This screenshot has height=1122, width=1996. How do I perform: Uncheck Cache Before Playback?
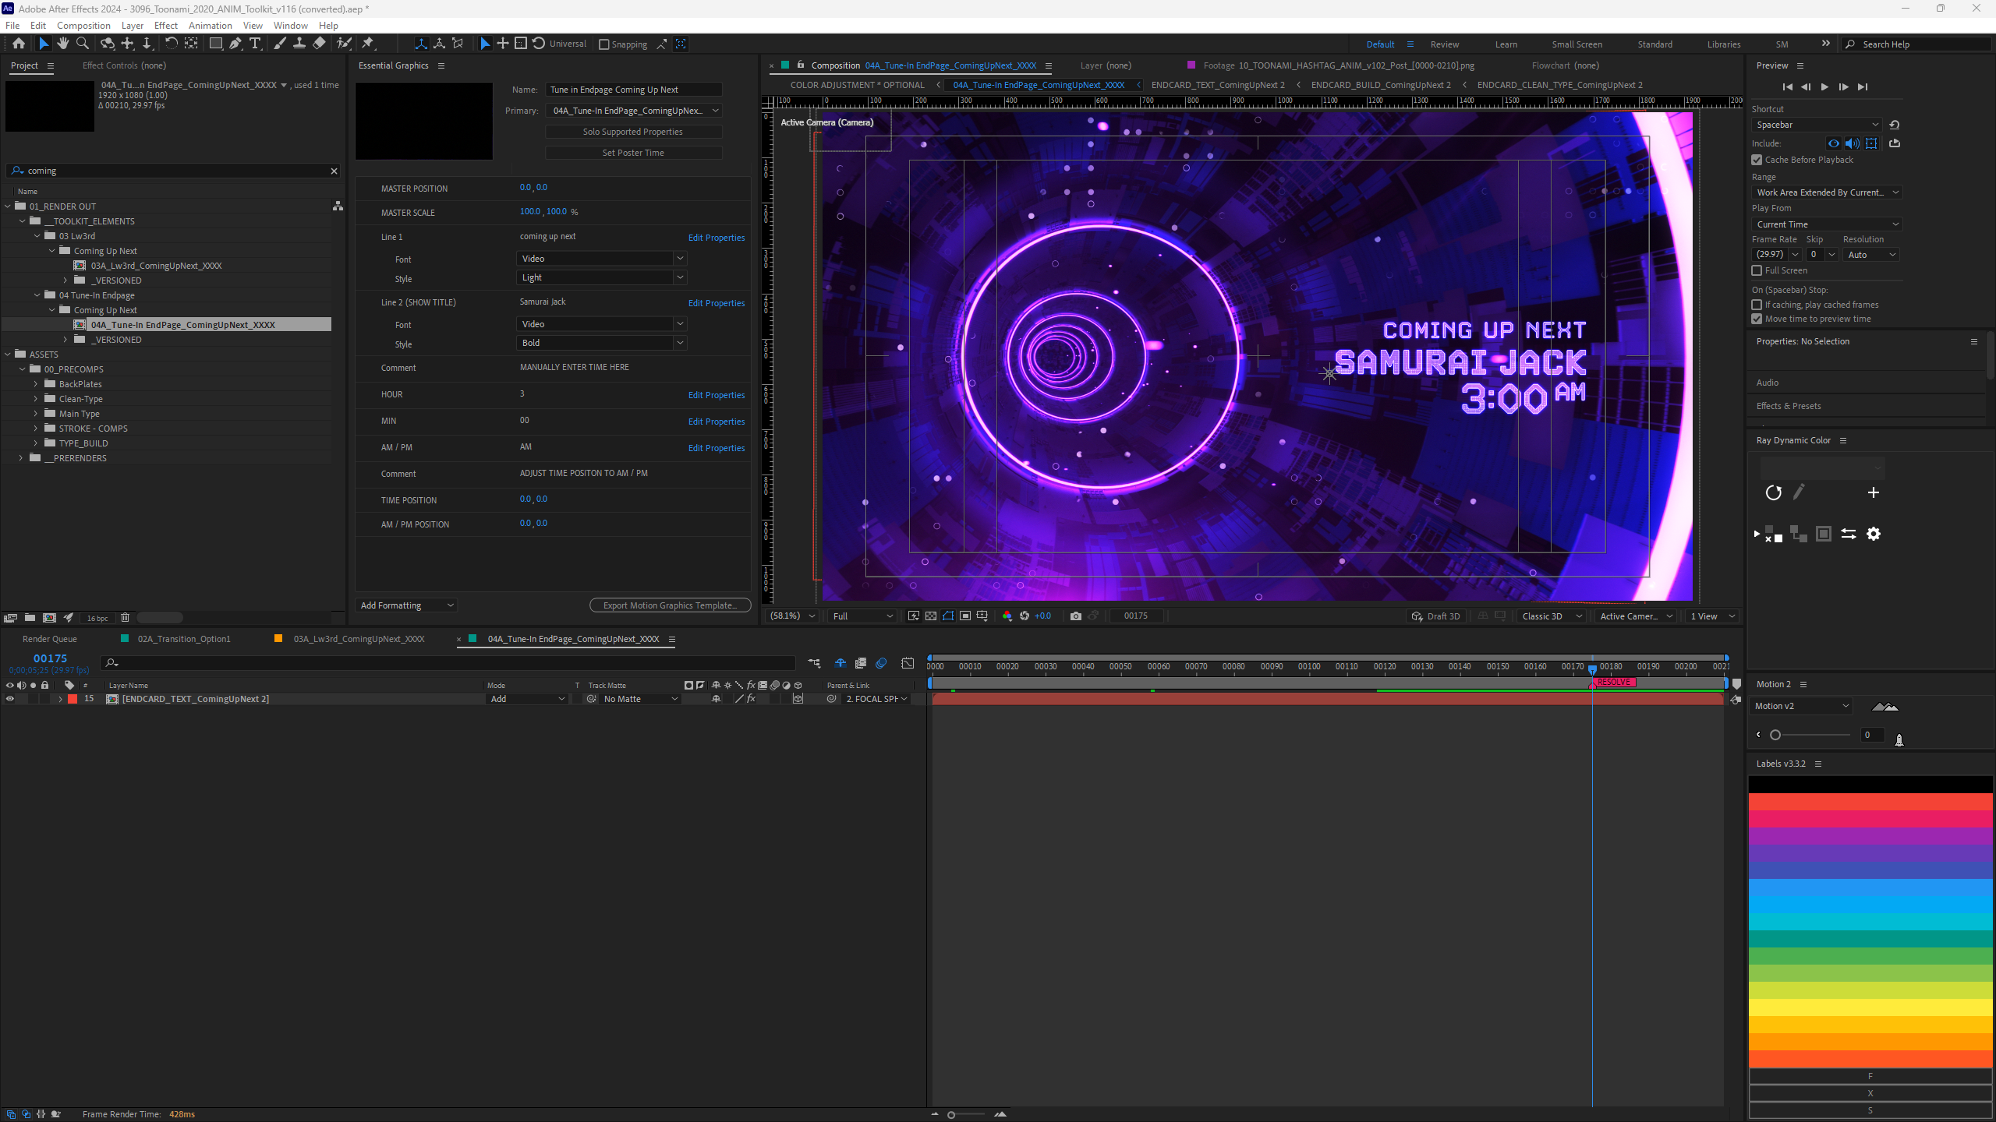[x=1757, y=160]
